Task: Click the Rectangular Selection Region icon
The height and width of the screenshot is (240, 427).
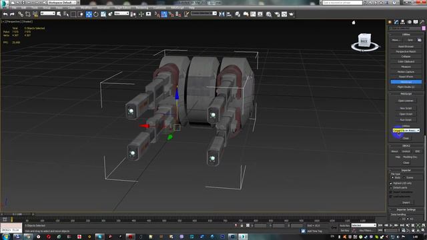Action: [x=73, y=14]
